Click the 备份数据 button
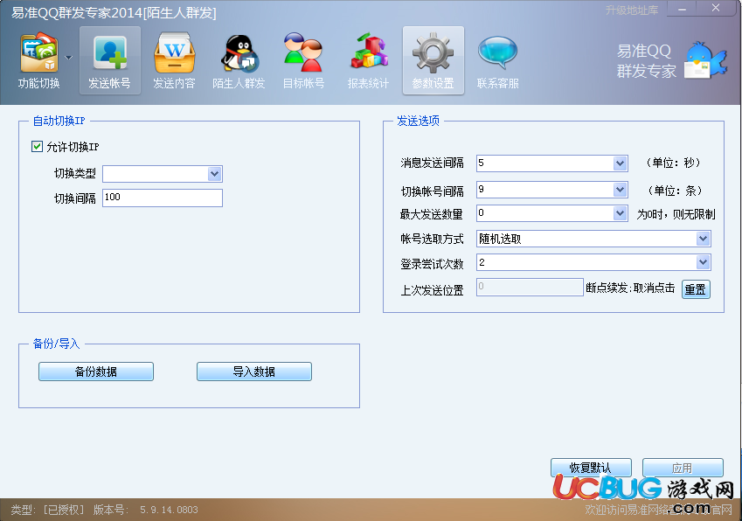 coord(96,372)
